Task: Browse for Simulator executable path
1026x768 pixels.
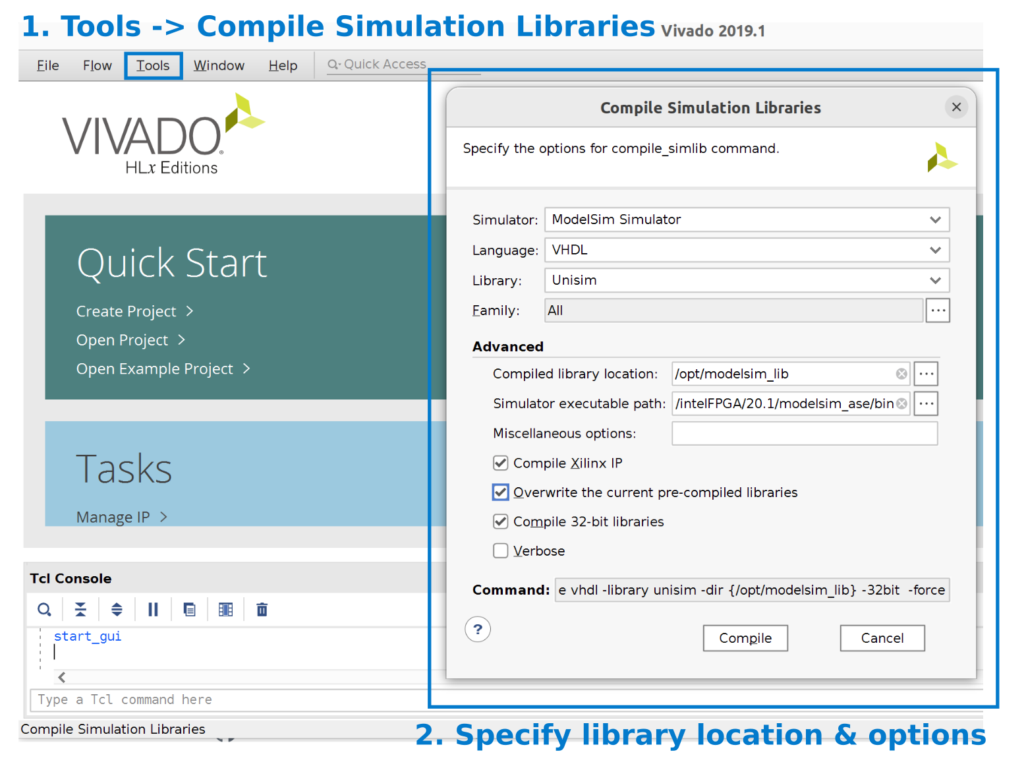Action: click(926, 403)
